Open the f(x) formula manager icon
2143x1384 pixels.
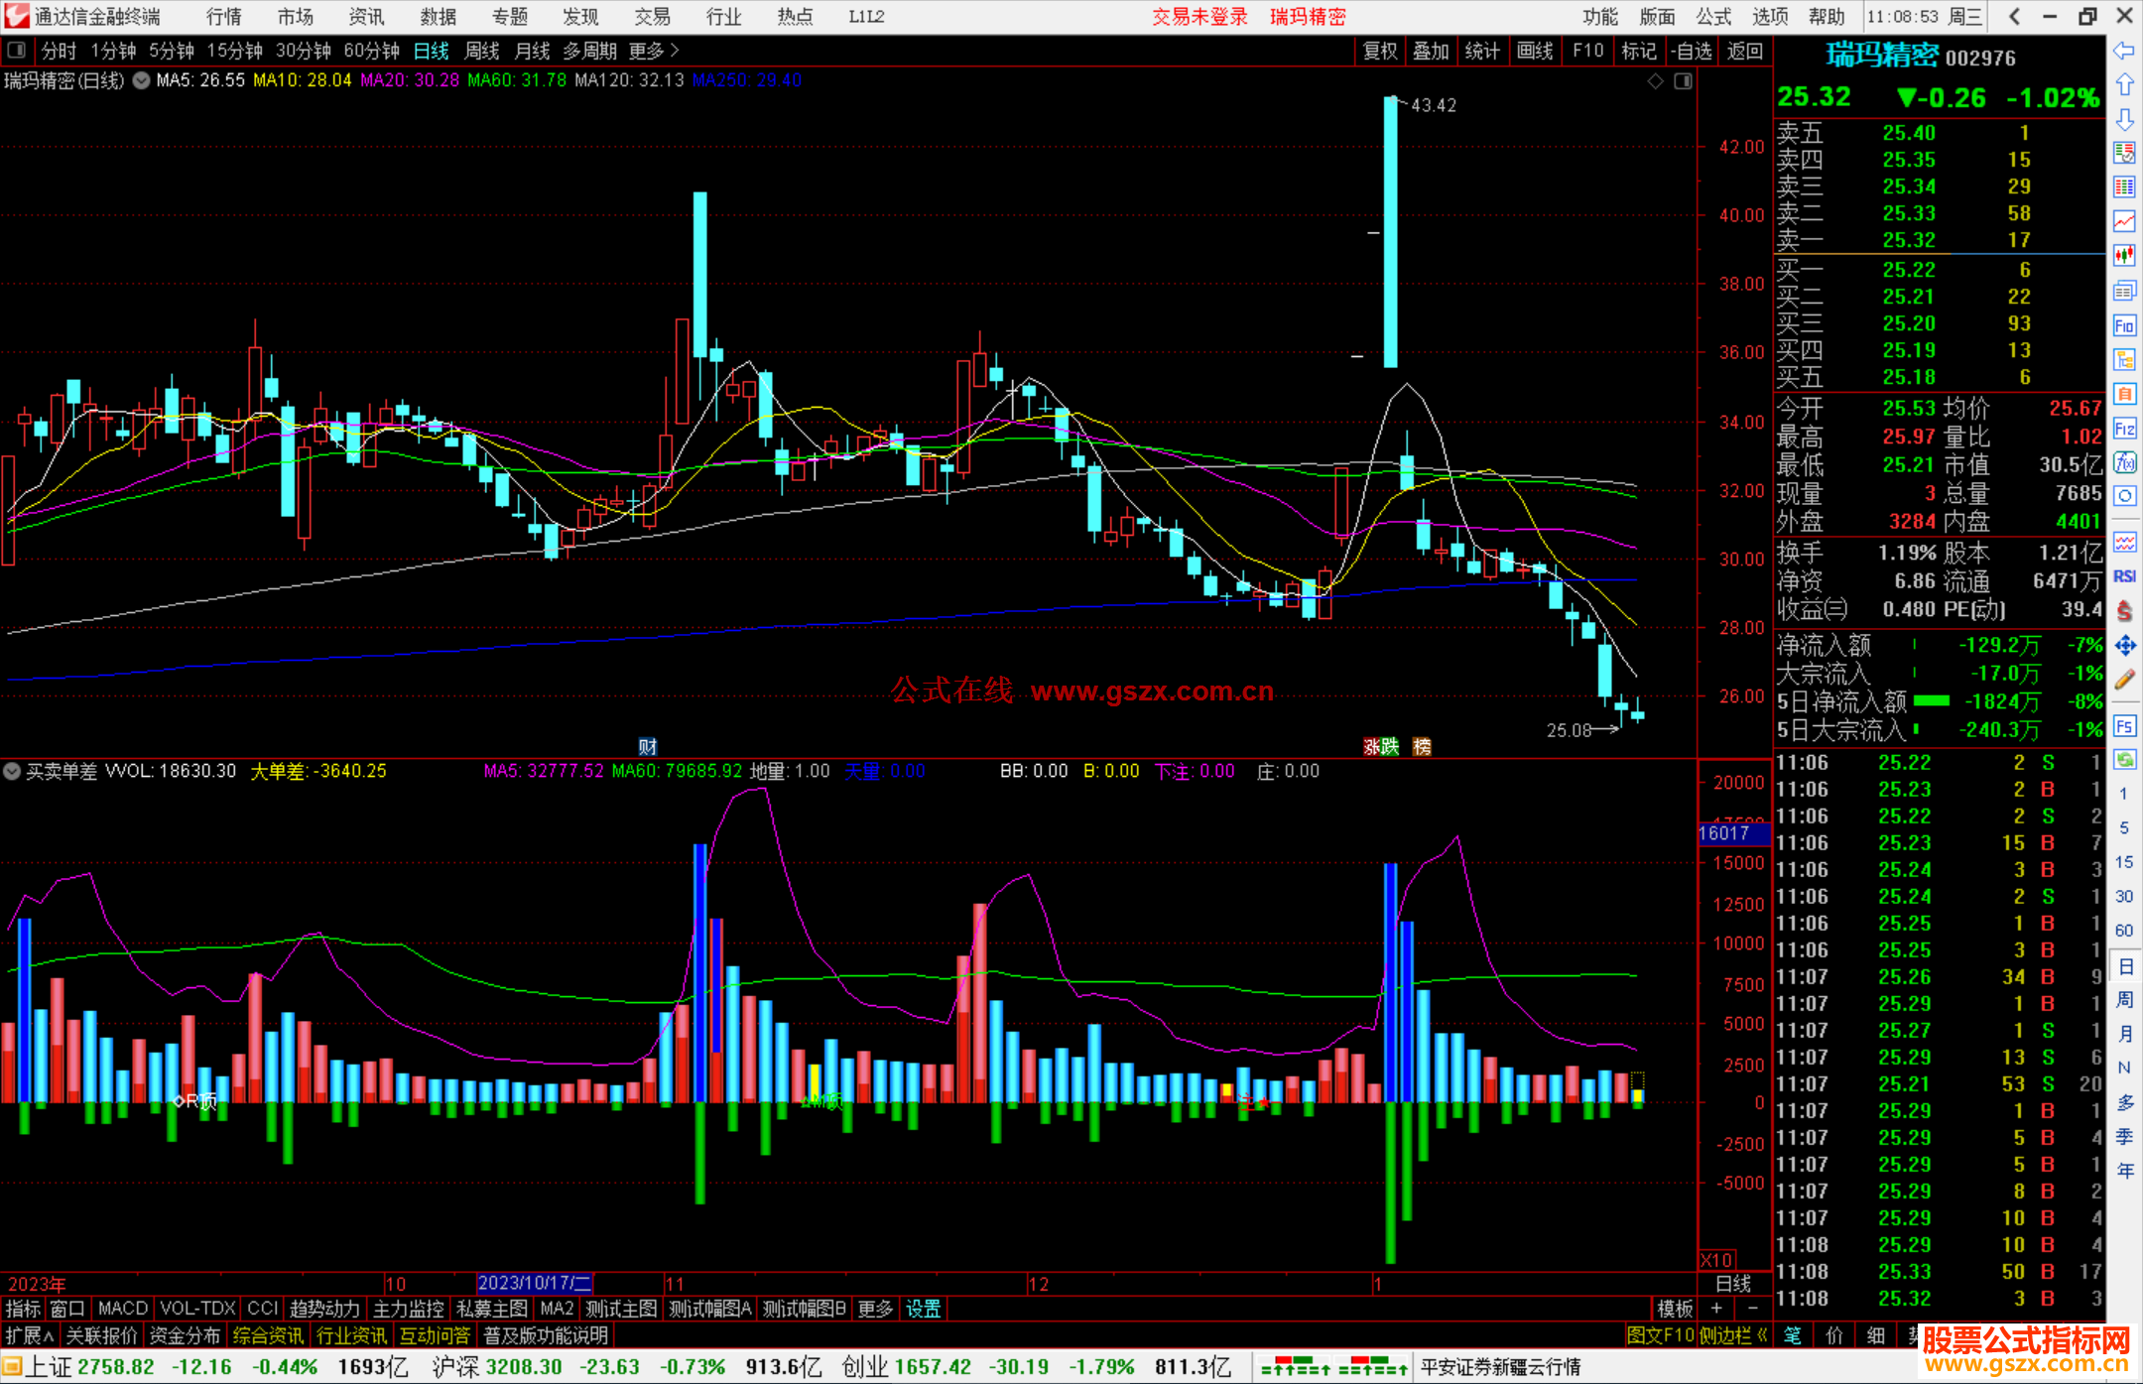(2124, 462)
